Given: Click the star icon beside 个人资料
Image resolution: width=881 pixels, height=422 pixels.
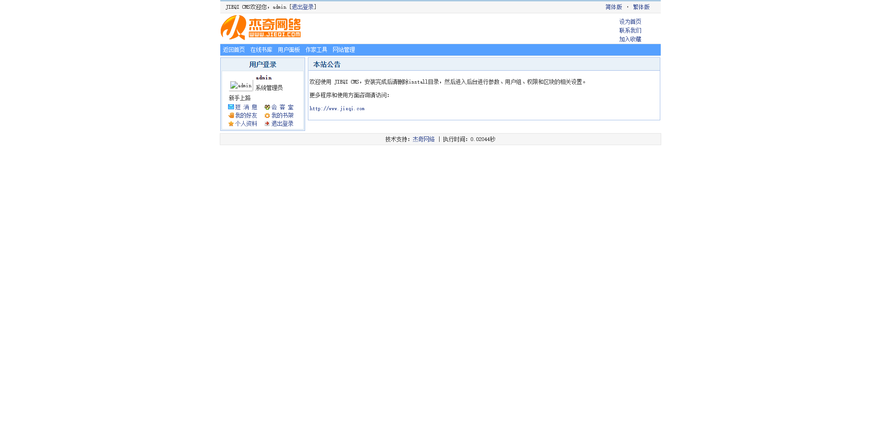Looking at the screenshot, I should [231, 124].
